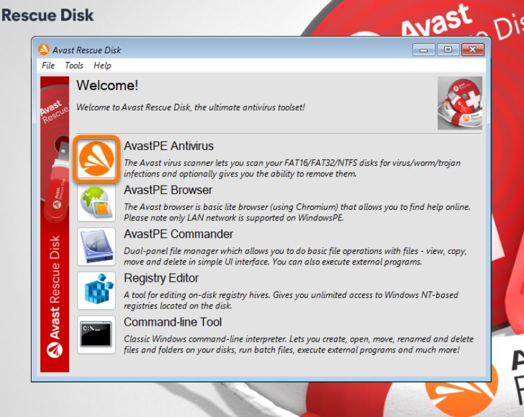Launch the AvastPE Antivirus orange icon
The image size is (524, 417).
click(97, 159)
